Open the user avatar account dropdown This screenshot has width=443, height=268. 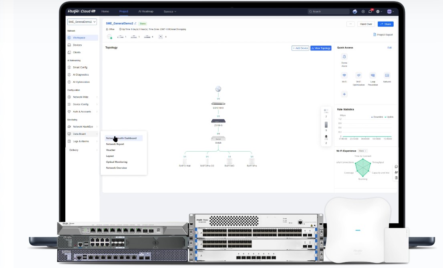(391, 12)
